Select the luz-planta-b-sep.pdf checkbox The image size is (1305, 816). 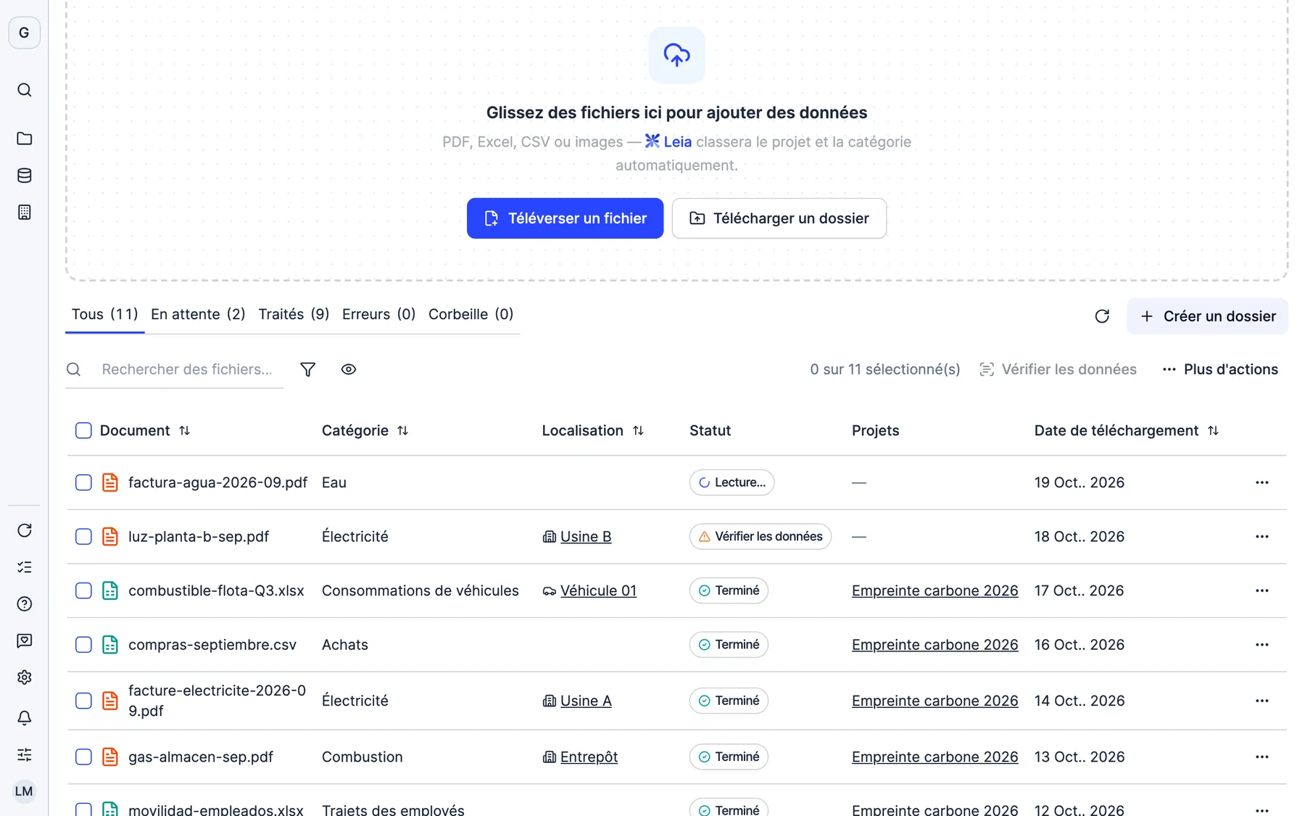coord(83,537)
